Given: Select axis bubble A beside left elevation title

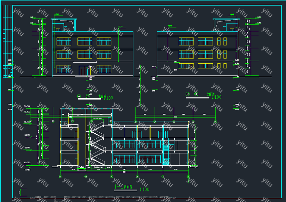Looking at the screenshot, I should tap(79, 96).
